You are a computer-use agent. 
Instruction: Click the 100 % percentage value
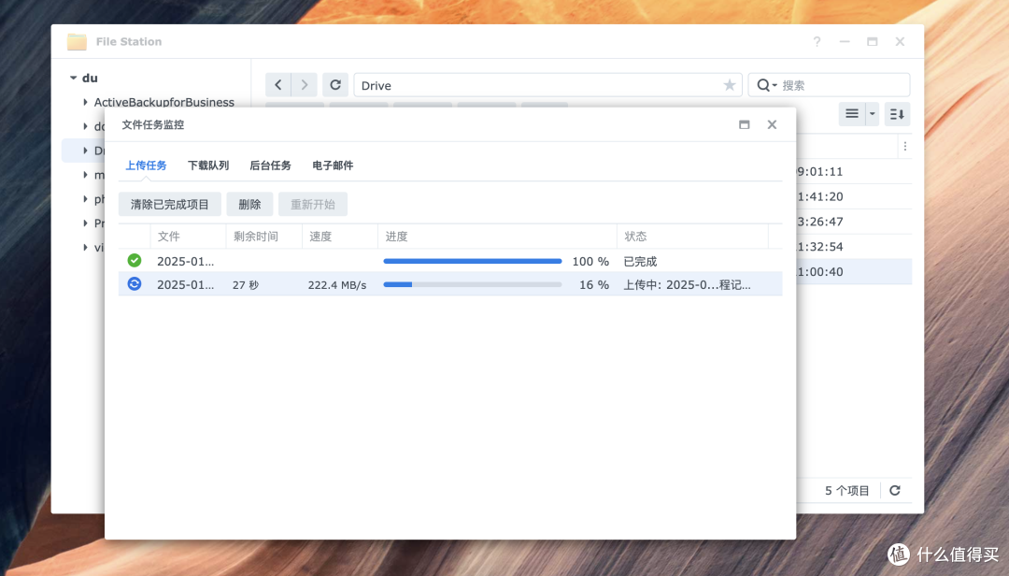[x=590, y=262]
